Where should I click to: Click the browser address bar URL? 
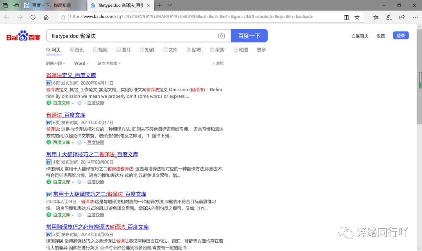(x=191, y=17)
